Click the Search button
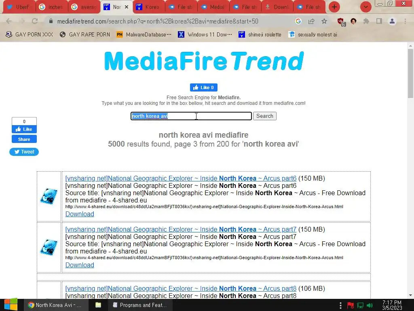The height and width of the screenshot is (311, 414). tap(265, 116)
